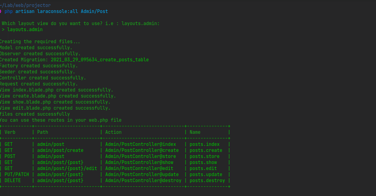Click the purple prompt symbol before php
376x196 pixels.
click(x=1, y=11)
